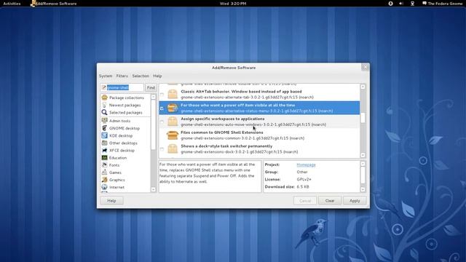The image size is (466, 262).
Task: Click the Other desktops icon
Action: tap(104, 143)
